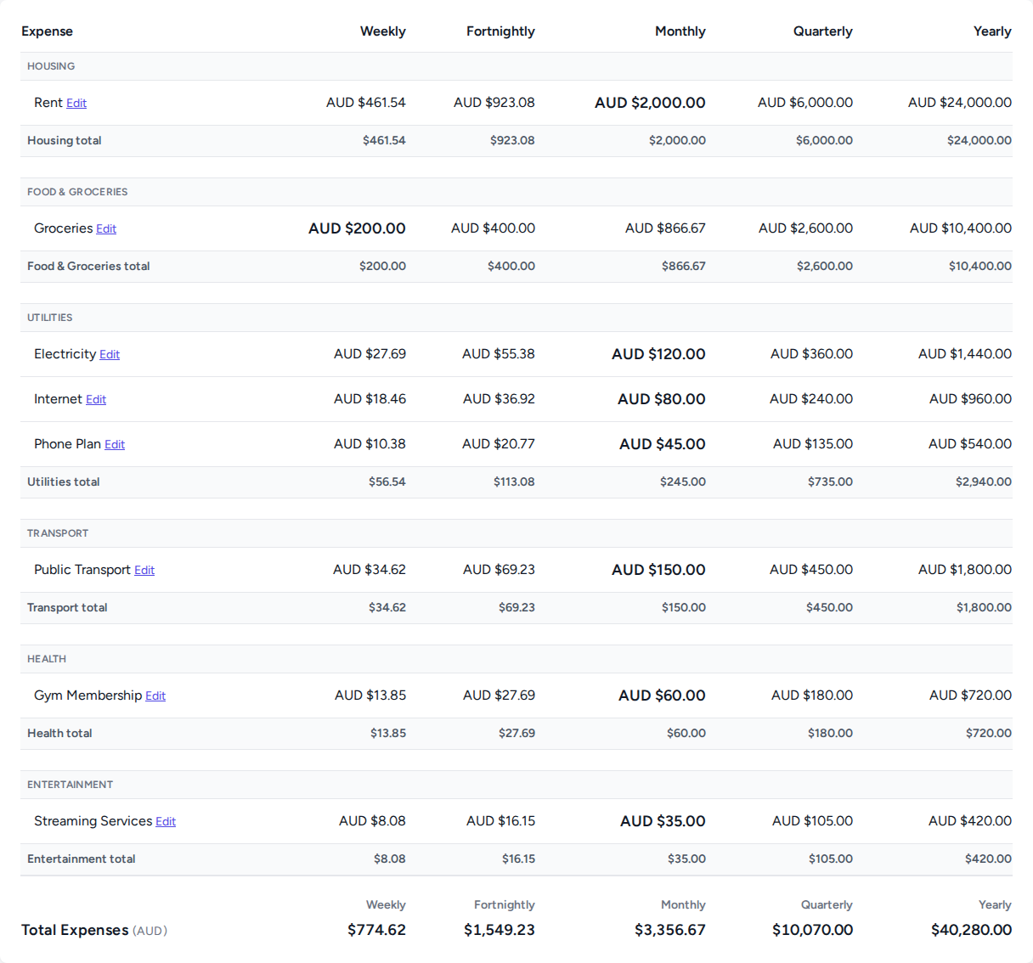The width and height of the screenshot is (1033, 963).
Task: Select the TRANSPORT section heading
Action: tap(58, 533)
